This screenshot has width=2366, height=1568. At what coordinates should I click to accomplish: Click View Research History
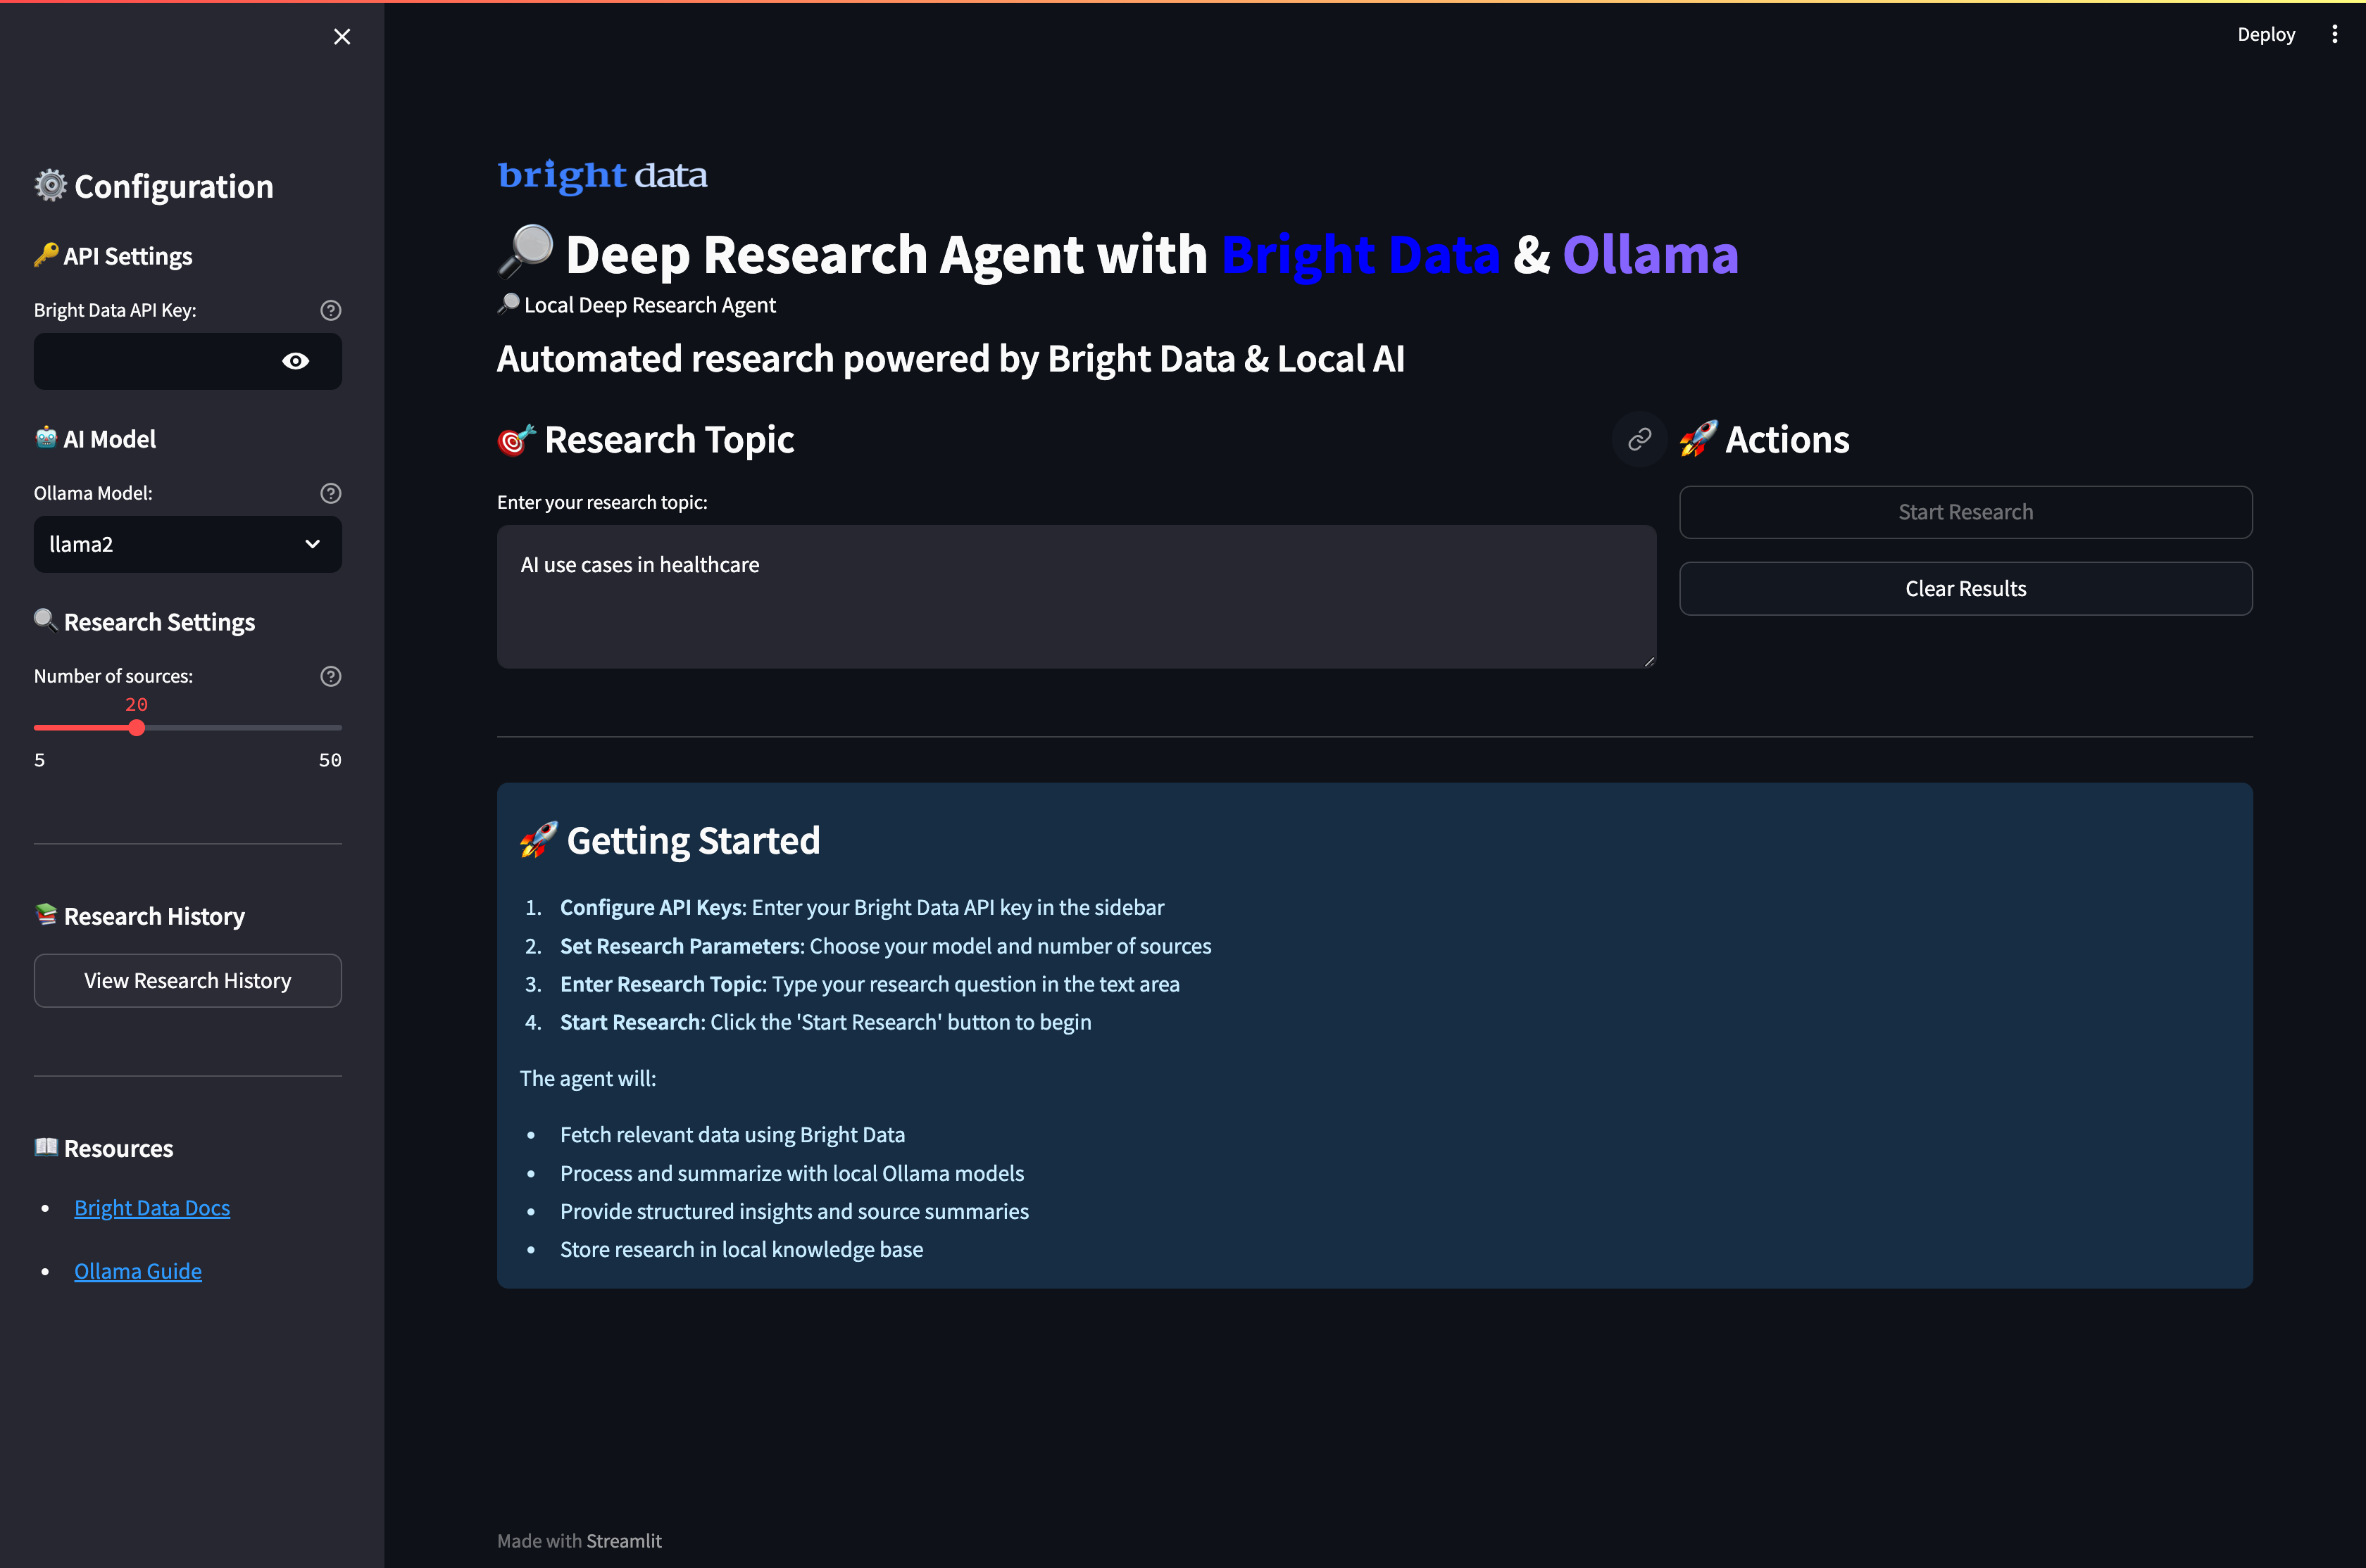[187, 980]
